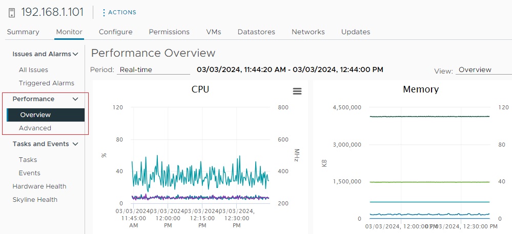
Task: Switch to the Summary tab
Action: coord(23,32)
